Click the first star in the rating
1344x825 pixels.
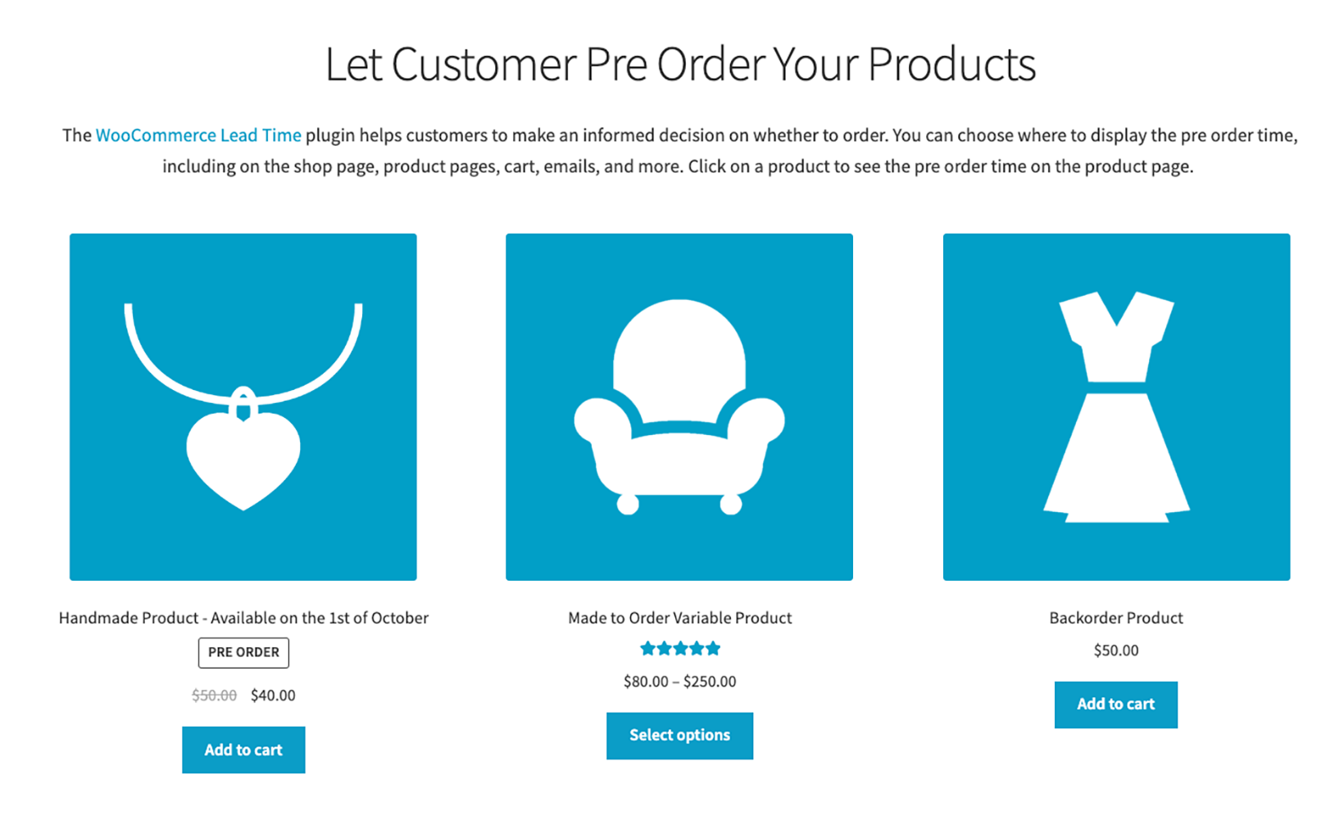(x=647, y=648)
